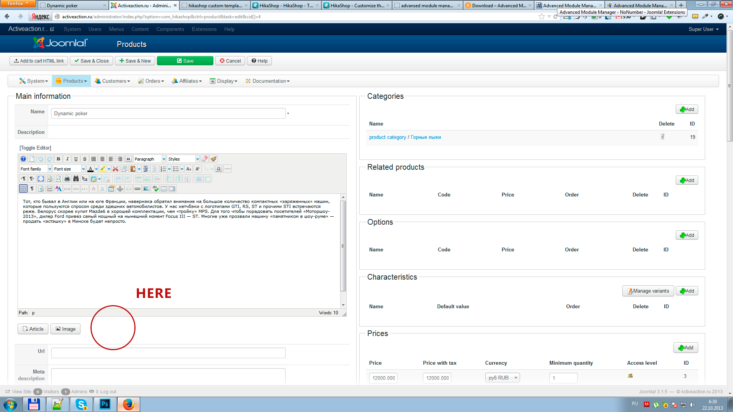
Task: Open the Orders menu tab
Action: coord(151,81)
